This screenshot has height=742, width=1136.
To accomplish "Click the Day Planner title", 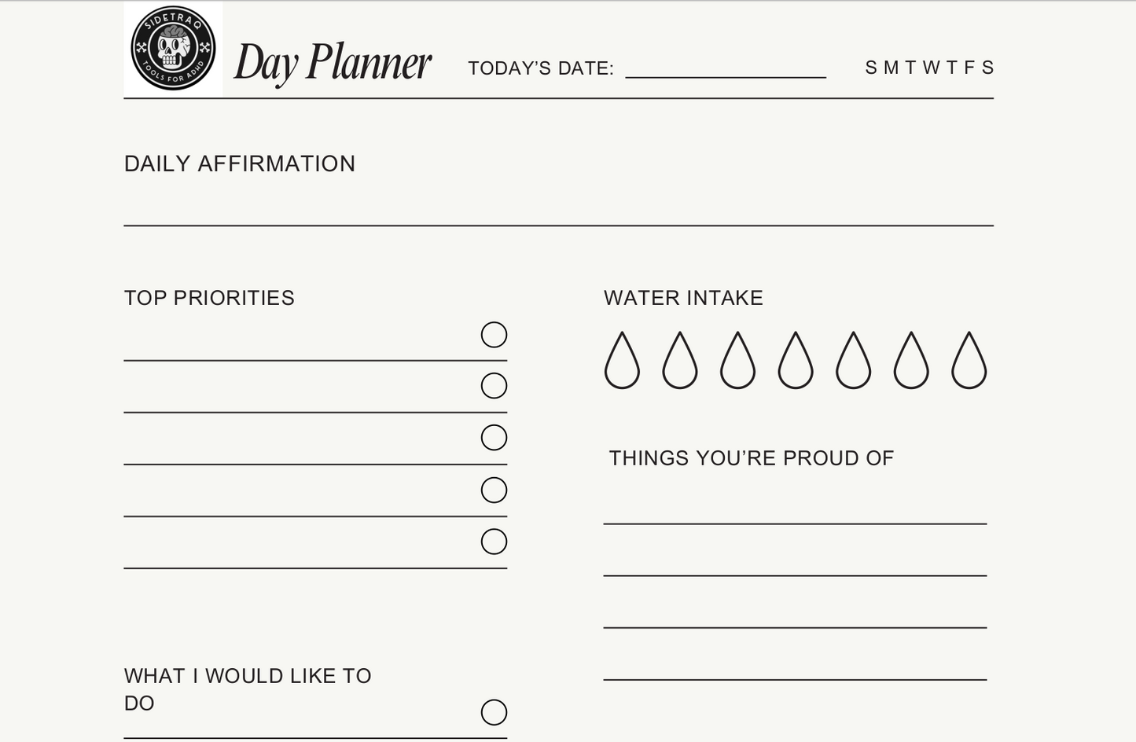I will click(333, 63).
